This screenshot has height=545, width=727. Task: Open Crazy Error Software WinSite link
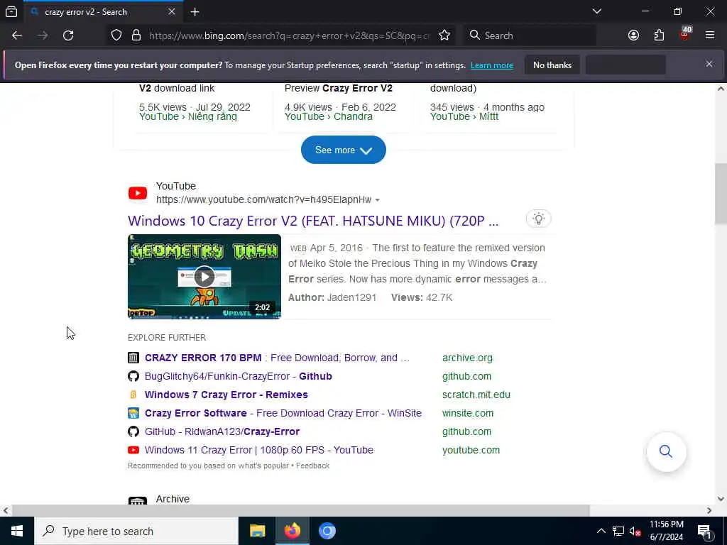coord(283,414)
